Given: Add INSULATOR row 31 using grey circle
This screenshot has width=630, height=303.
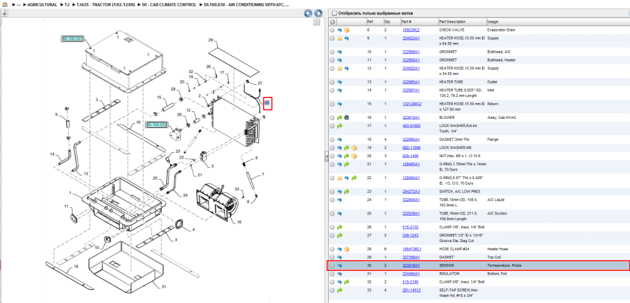Looking at the screenshot, I should pyautogui.click(x=332, y=274).
